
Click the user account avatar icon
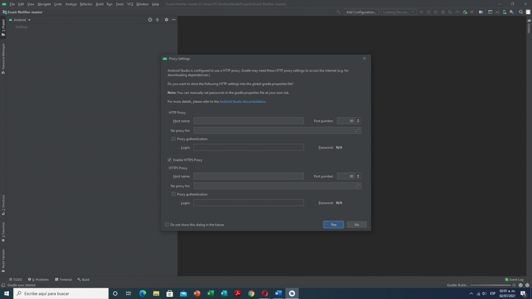point(528,12)
